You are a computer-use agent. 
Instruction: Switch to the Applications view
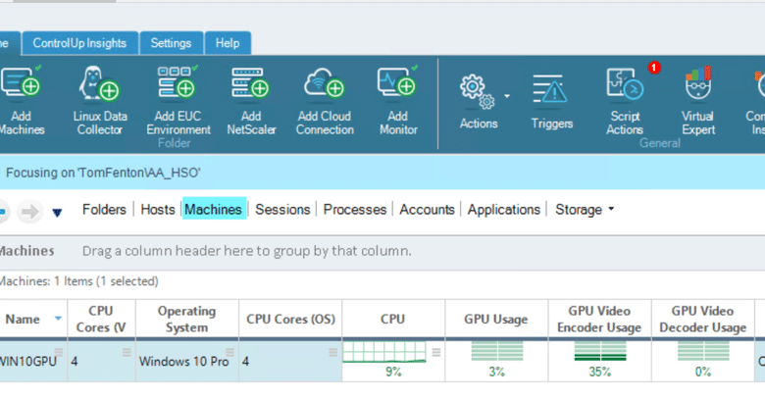[x=503, y=209]
